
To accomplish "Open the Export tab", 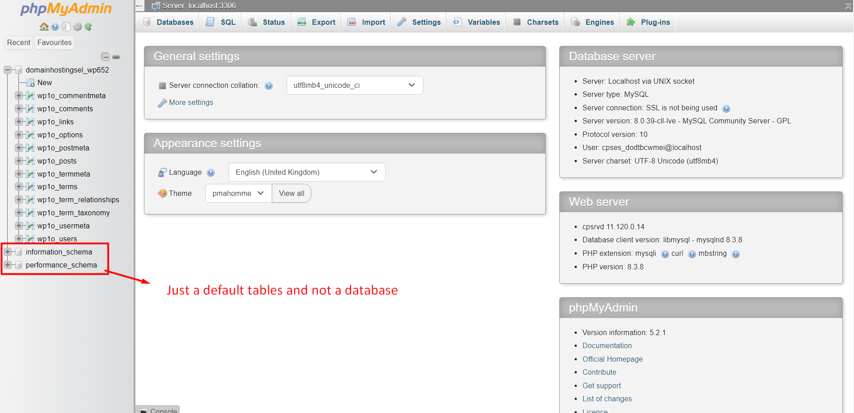I will [316, 22].
